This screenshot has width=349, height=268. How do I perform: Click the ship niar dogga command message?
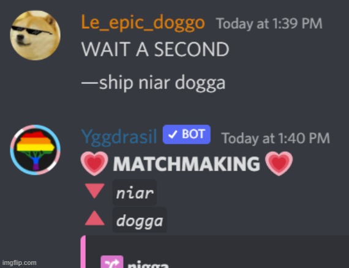tap(153, 83)
